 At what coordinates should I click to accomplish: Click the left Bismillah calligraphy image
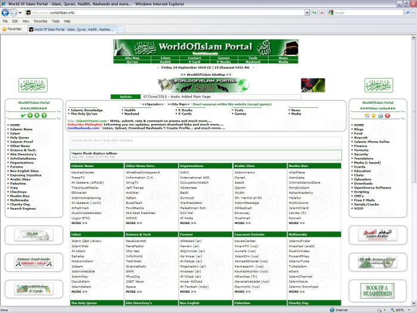33,85
